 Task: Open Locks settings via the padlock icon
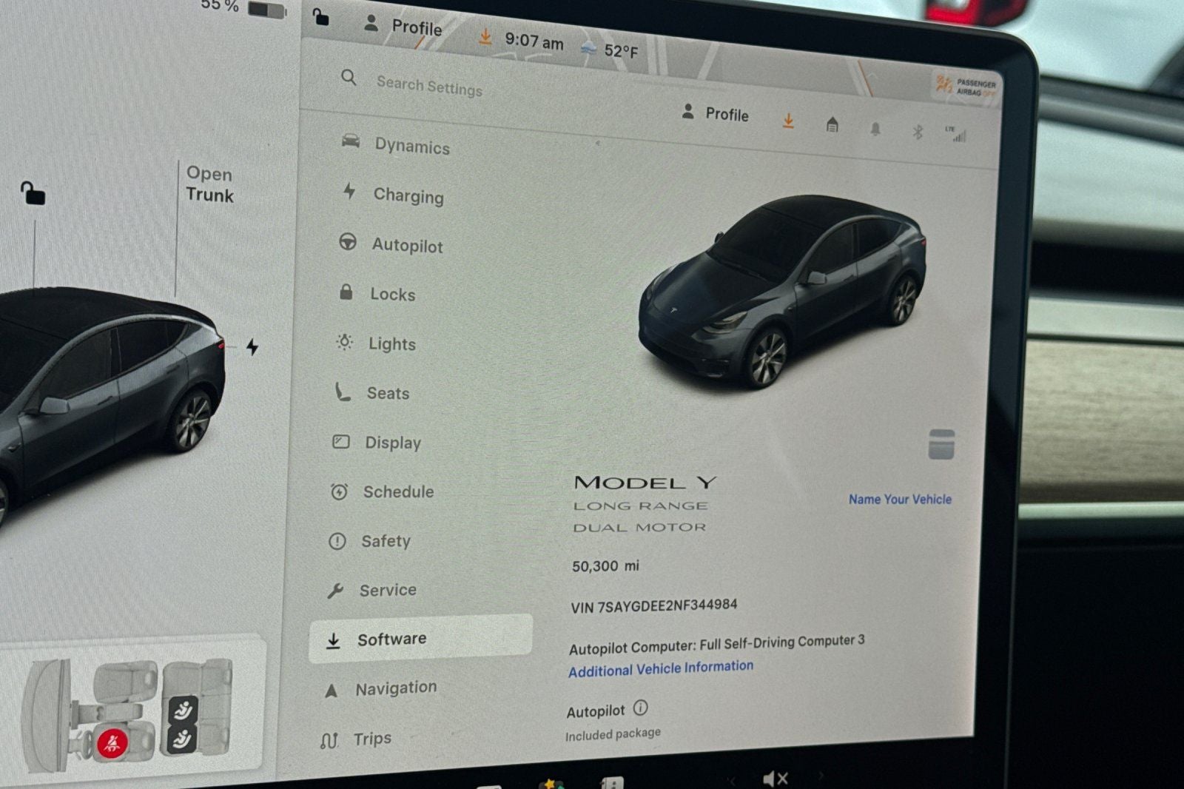click(x=345, y=291)
